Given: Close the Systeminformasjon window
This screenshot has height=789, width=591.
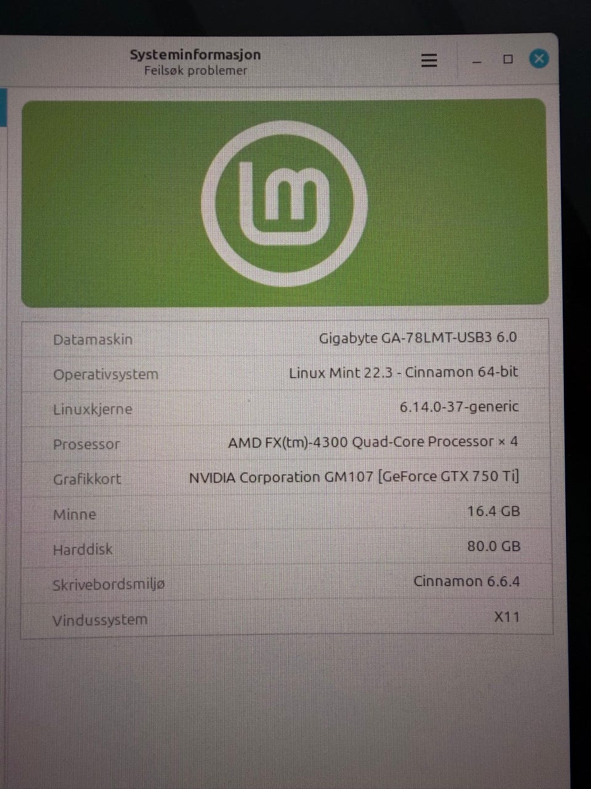Looking at the screenshot, I should (539, 59).
